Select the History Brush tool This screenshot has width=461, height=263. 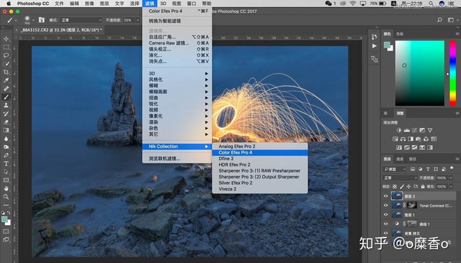[6, 113]
